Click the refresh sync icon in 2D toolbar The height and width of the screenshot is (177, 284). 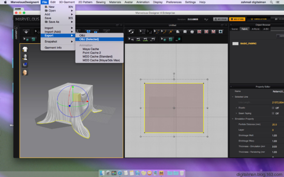tap(131, 32)
